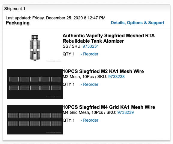Click QTY 1 beside the RTA atomizer
Screen dimensions: 173x144
[69, 54]
